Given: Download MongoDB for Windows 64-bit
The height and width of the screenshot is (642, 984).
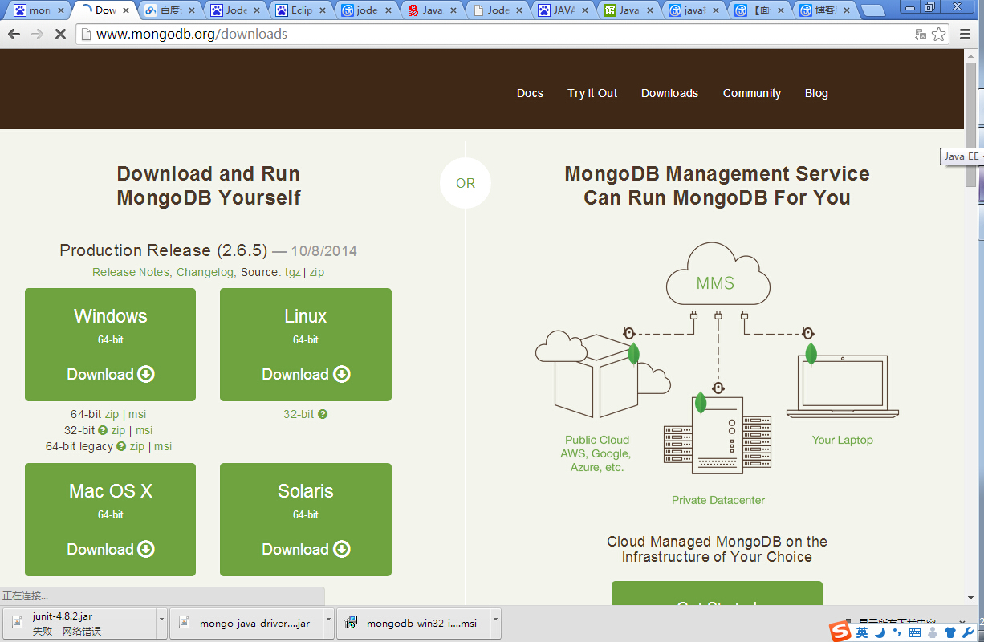Looking at the screenshot, I should coord(110,374).
